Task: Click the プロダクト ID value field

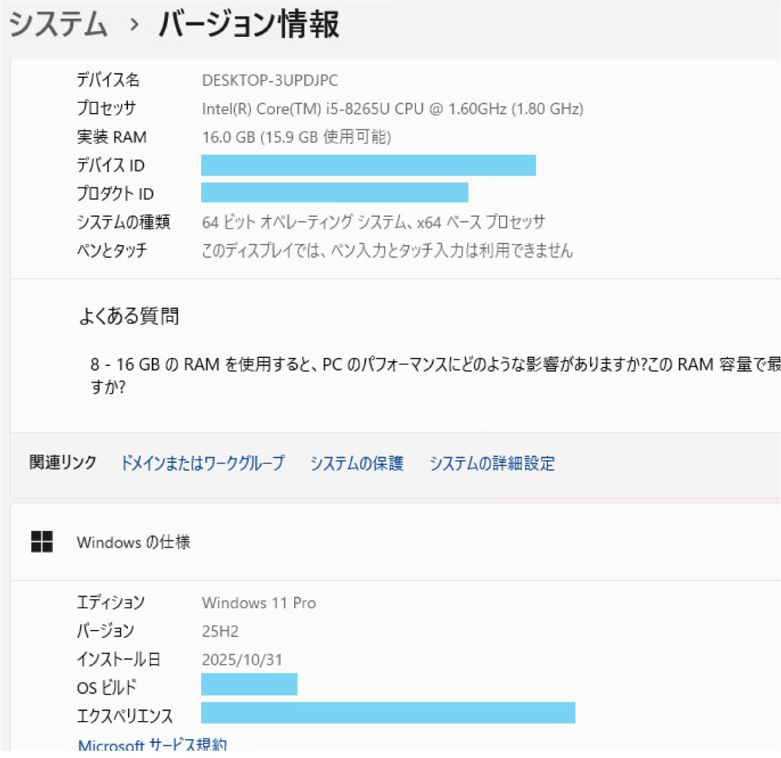Action: [x=335, y=193]
